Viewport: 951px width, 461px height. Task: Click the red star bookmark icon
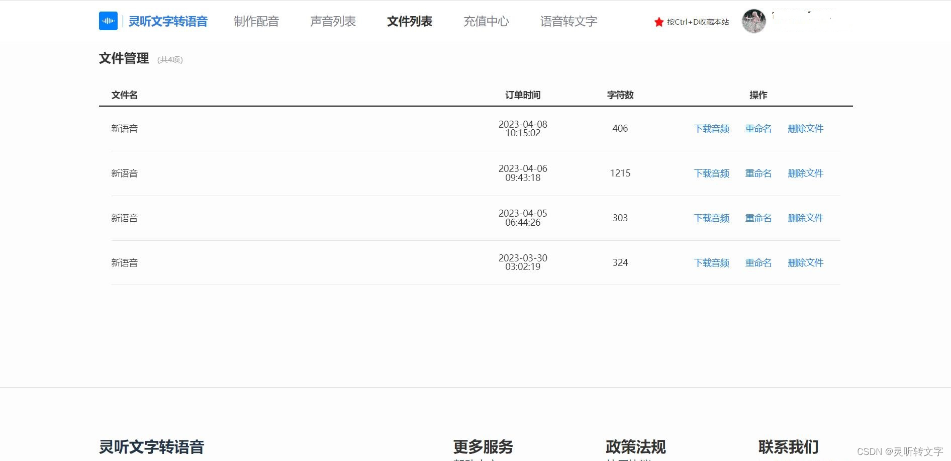click(659, 22)
